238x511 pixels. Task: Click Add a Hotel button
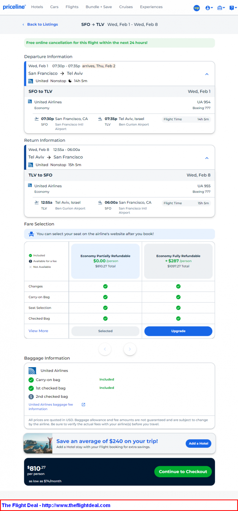click(199, 444)
